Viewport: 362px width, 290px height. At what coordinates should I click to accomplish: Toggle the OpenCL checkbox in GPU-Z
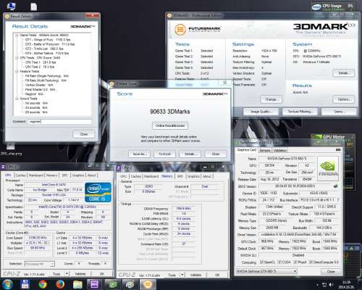click(x=261, y=262)
